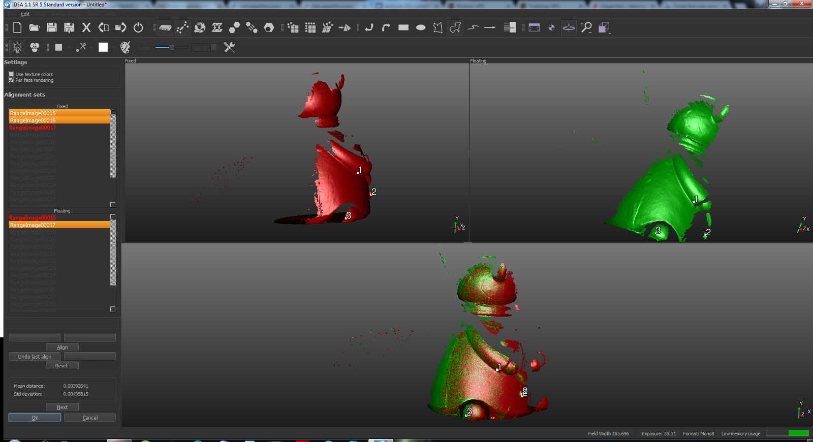Click the sparkle mesh cleanup icon
This screenshot has width=813, height=442.
328,27
